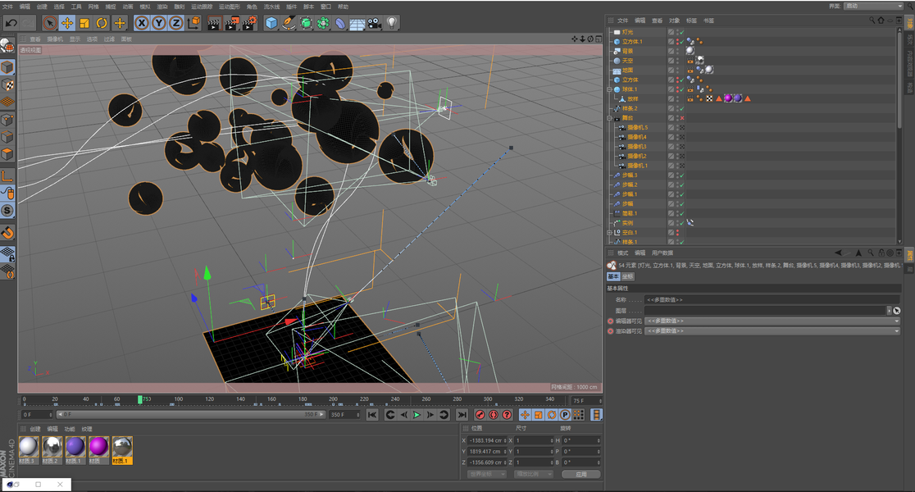Open the 缩放比例 size mode dropdown
The image size is (915, 492).
click(x=534, y=474)
